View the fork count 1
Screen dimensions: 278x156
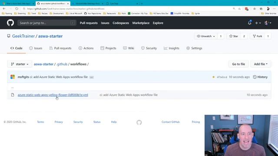click(268, 36)
